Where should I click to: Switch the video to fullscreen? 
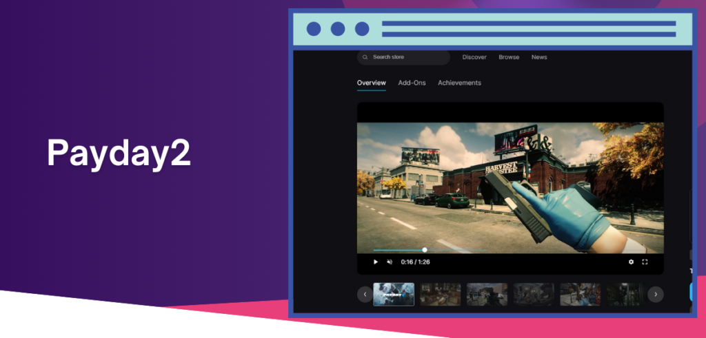pos(645,262)
